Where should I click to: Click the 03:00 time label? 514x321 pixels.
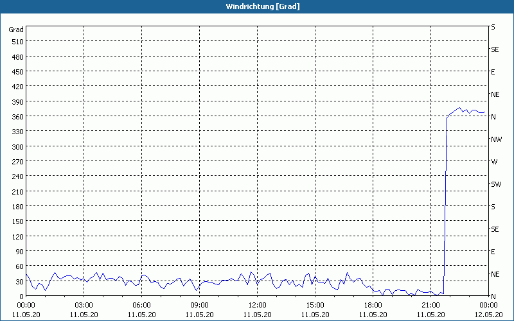pos(84,306)
